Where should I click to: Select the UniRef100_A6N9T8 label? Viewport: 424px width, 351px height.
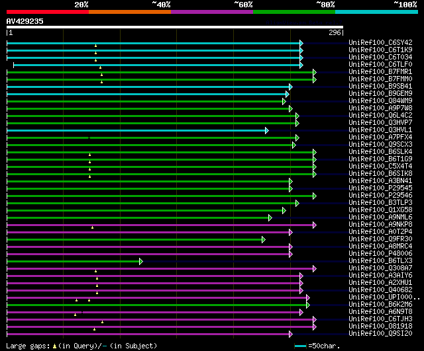380,312
